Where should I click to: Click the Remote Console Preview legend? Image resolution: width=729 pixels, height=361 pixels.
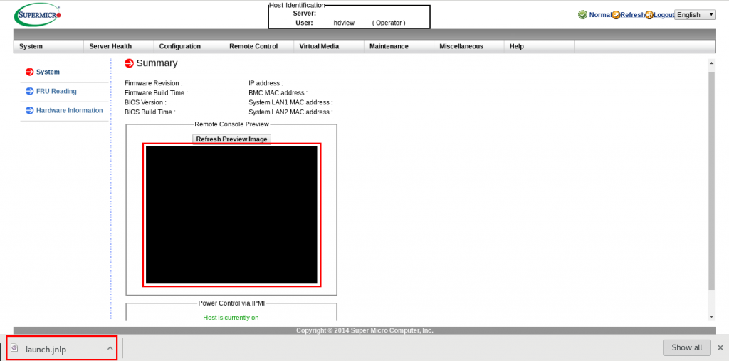[x=231, y=124]
